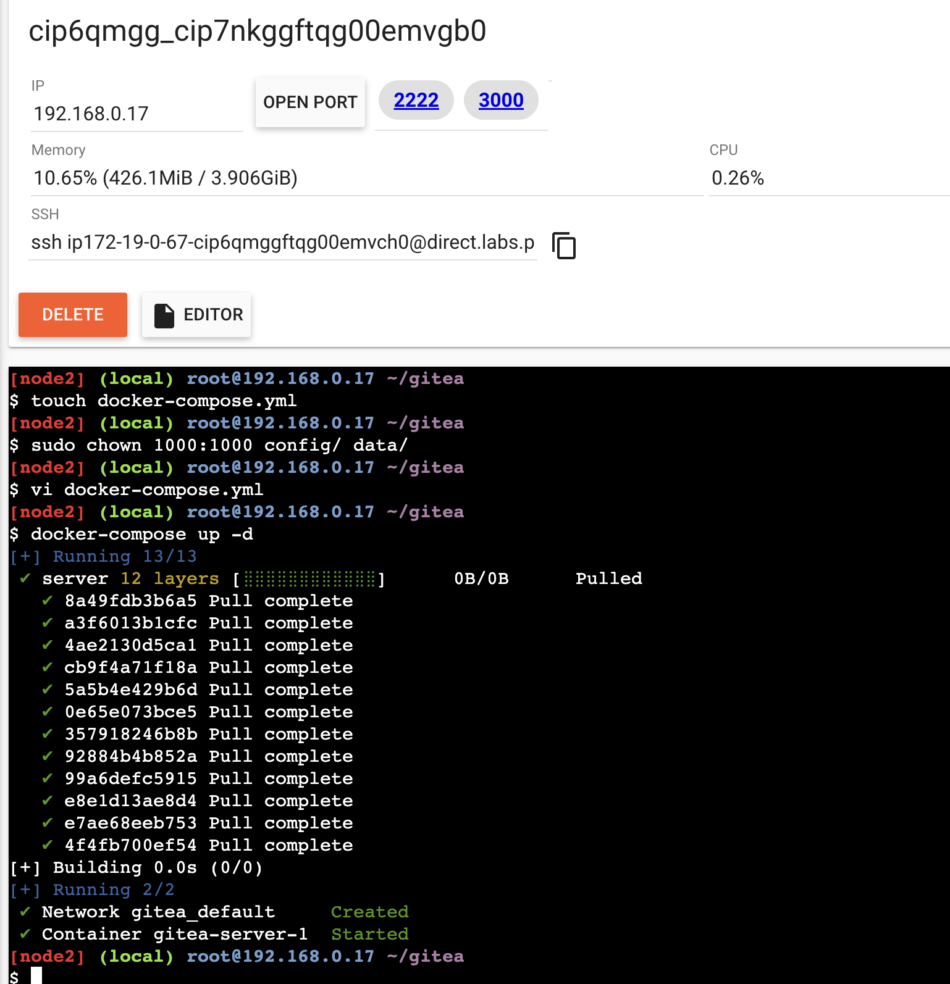This screenshot has width=950, height=984.
Task: Click layer 8a49fdb3b6a5 Pull complete row
Action: 198,601
